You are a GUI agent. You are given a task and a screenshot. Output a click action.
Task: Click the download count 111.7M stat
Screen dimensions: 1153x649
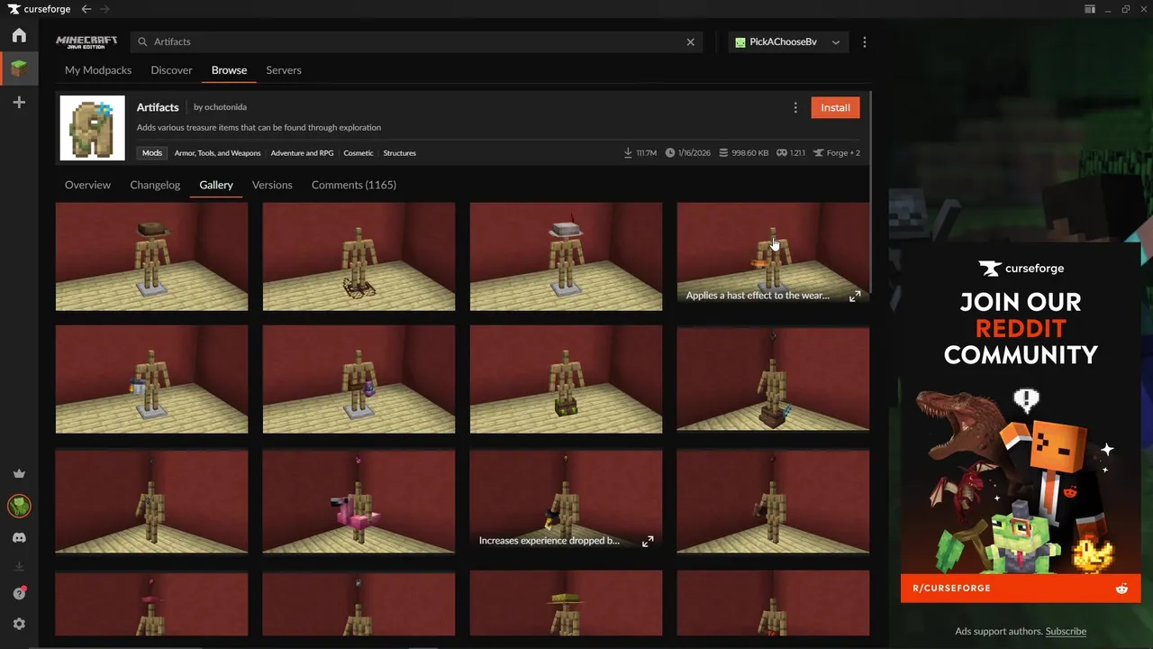click(640, 153)
